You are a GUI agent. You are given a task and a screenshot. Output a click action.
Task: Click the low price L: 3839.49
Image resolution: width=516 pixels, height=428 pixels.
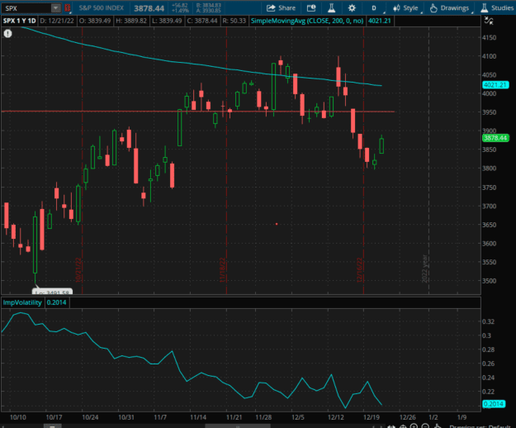pyautogui.click(x=167, y=21)
